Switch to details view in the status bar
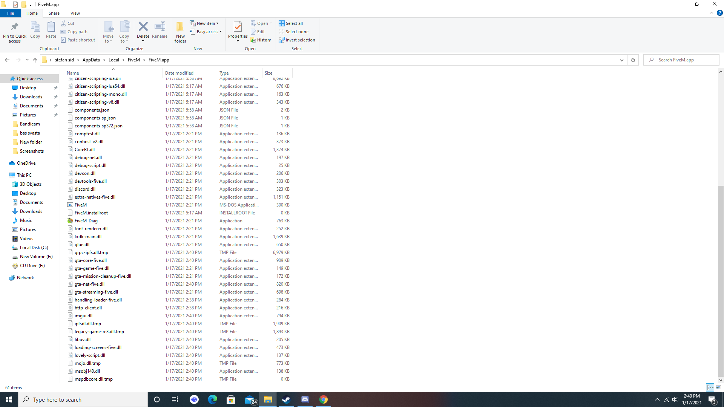This screenshot has height=407, width=724. [710, 387]
